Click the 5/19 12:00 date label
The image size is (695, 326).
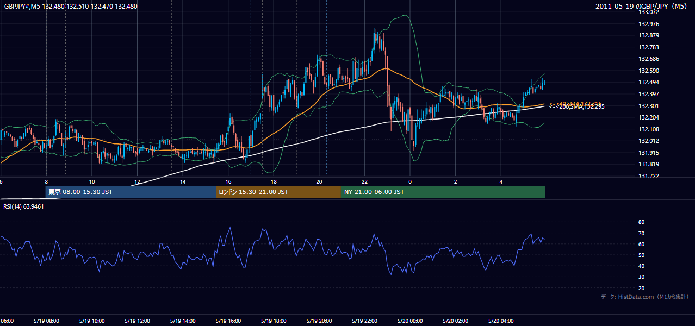coord(137,321)
